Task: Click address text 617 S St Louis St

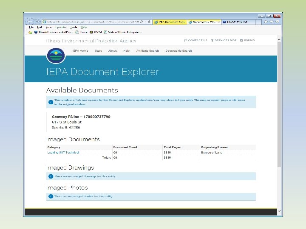Action: pos(67,122)
